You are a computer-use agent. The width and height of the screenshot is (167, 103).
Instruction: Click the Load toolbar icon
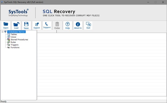(16, 24)
